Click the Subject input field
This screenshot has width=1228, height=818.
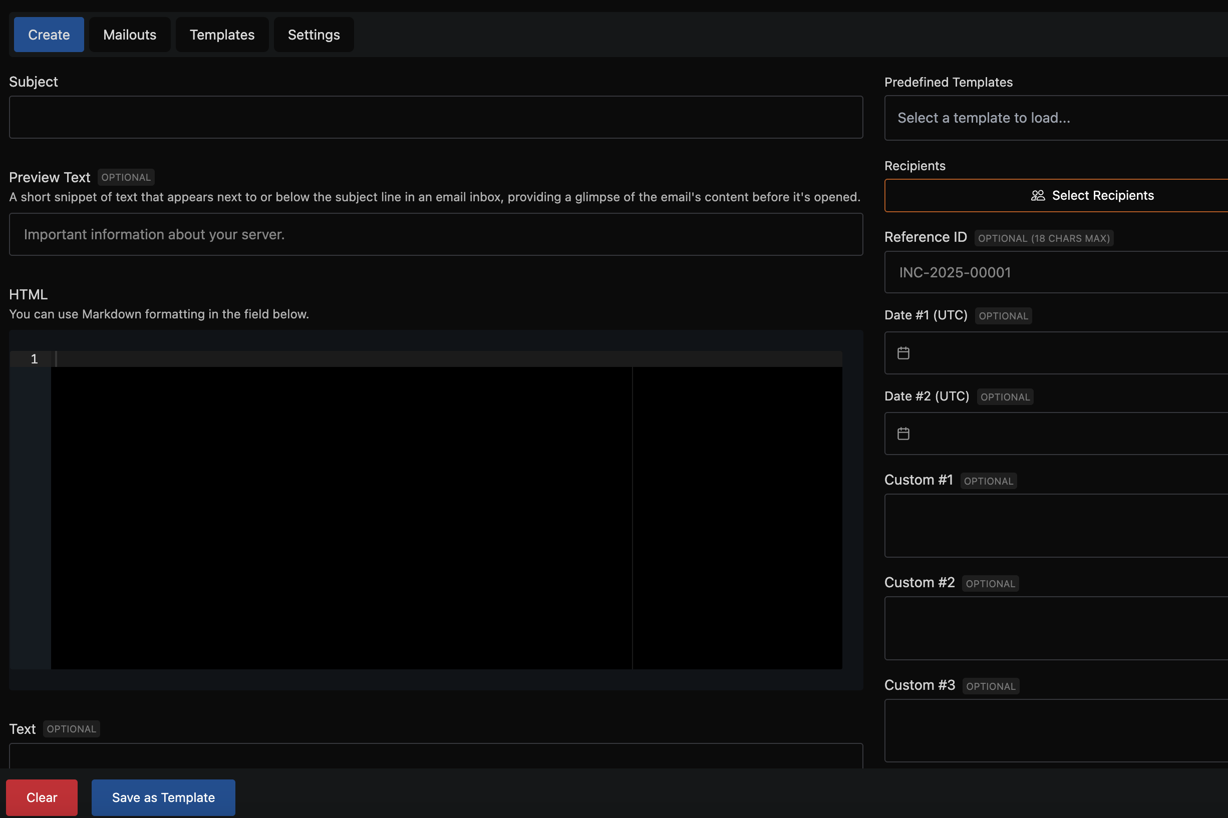(436, 117)
